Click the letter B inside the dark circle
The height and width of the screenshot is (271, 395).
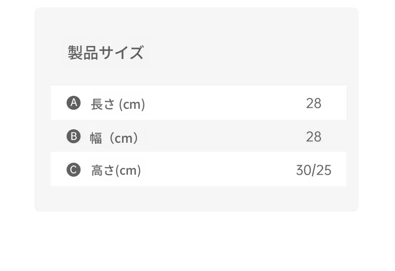coord(73,136)
